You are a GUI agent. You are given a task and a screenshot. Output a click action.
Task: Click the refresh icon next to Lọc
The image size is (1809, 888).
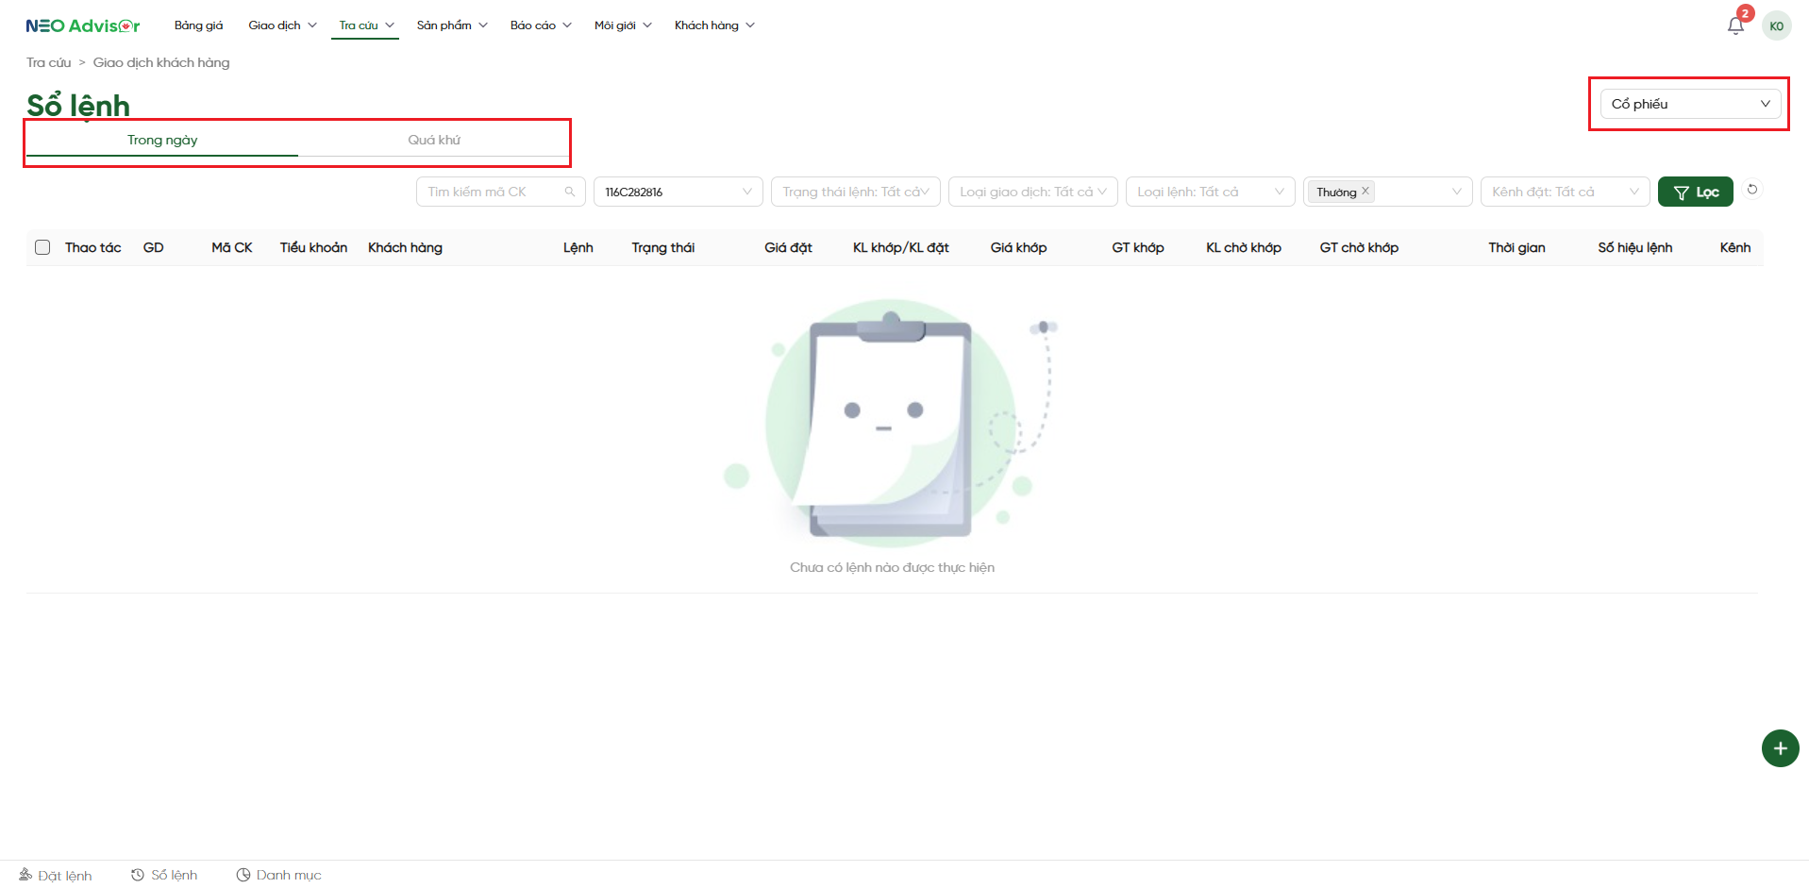tap(1752, 190)
